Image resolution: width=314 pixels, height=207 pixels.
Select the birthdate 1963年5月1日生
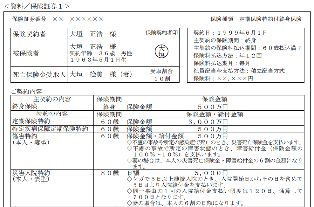(98, 60)
